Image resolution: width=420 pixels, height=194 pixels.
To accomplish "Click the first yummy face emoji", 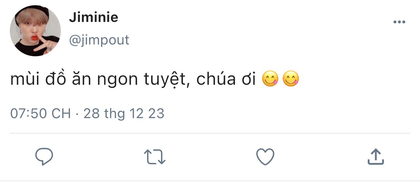I will (x=271, y=79).
